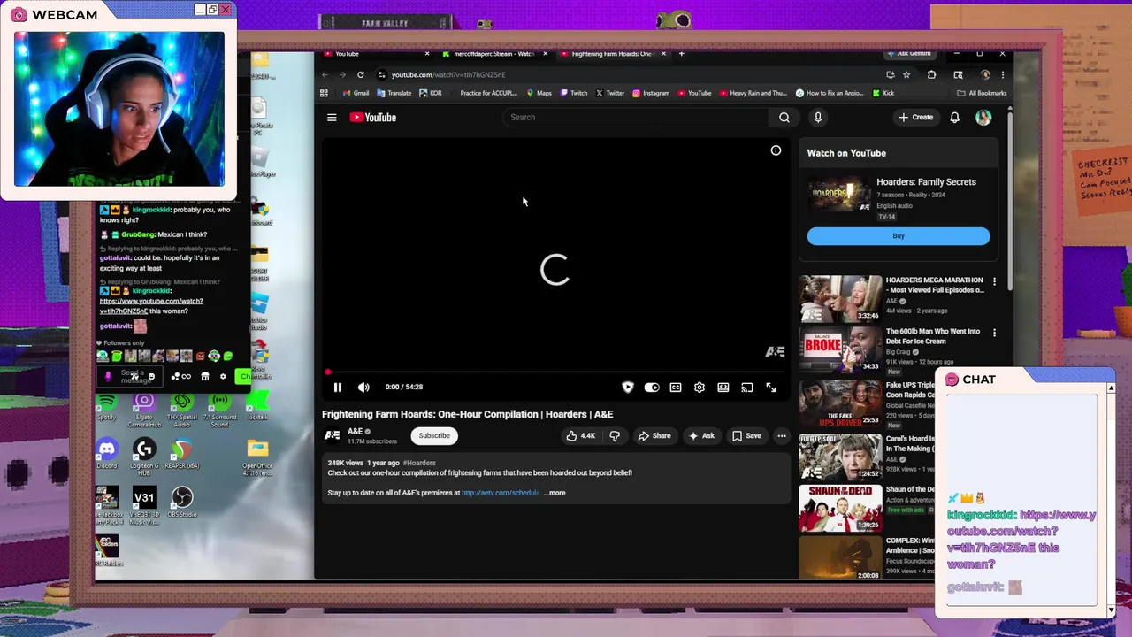The height and width of the screenshot is (637, 1132).
Task: Start voice search with the microphone icon
Action: (818, 117)
